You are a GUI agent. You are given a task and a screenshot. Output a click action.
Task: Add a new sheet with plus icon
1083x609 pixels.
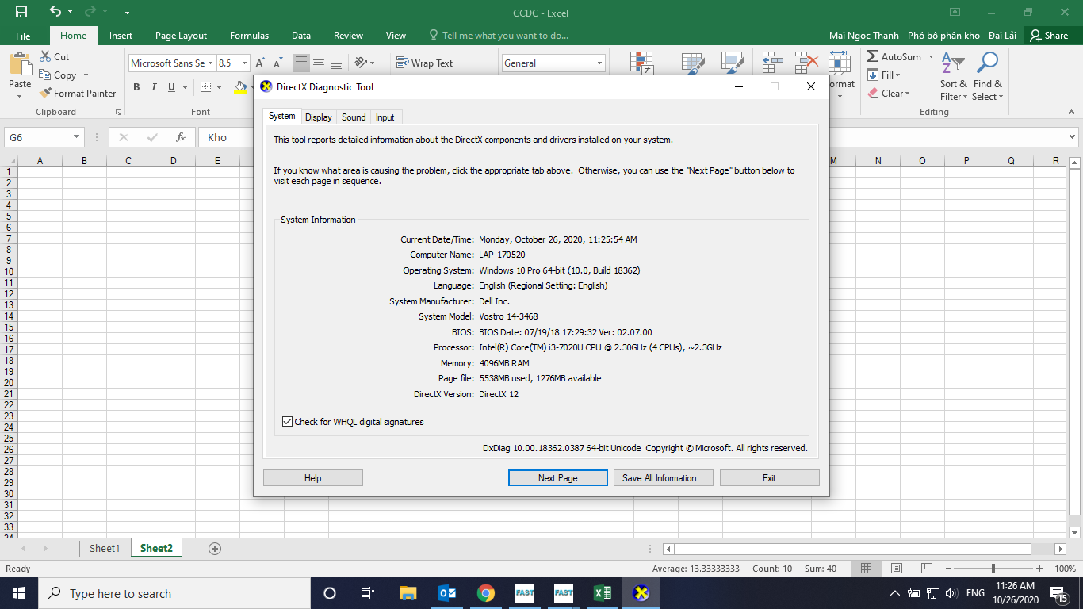214,549
